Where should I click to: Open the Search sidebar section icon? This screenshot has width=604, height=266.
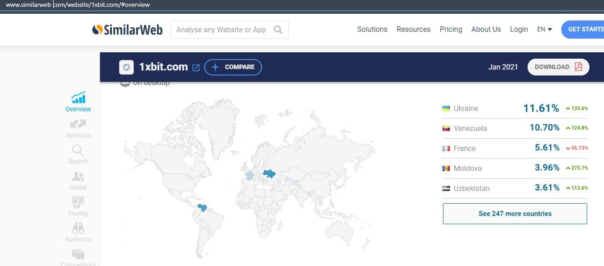[78, 150]
